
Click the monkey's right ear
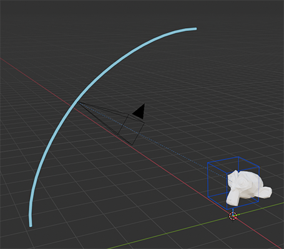[266, 191]
